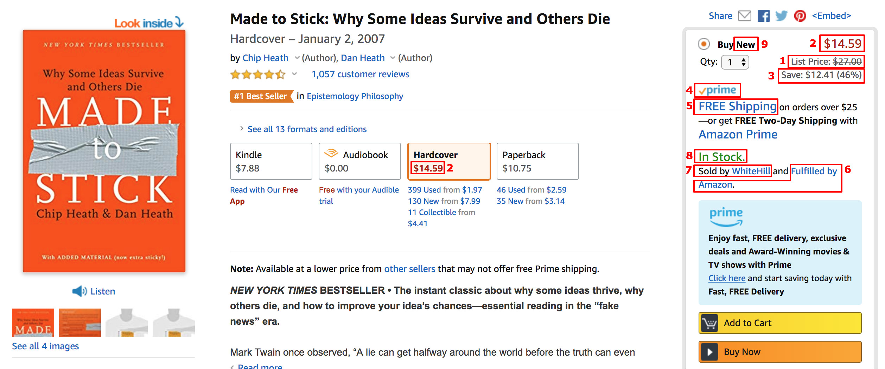
Task: Select the Hardcover format box
Action: coord(449,161)
